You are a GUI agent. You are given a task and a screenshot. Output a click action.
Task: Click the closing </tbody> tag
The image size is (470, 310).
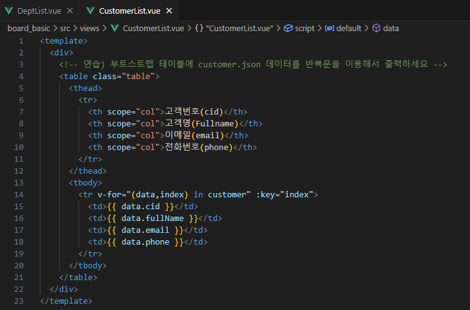coord(88,266)
